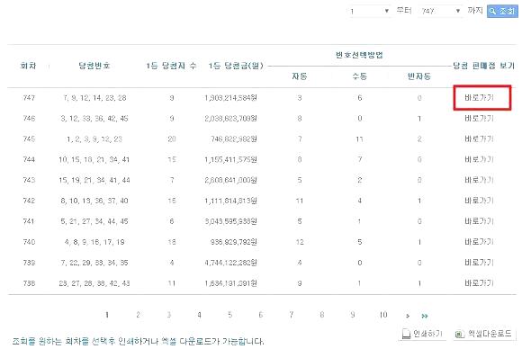Open 바로가기 link for round 741
This screenshot has height=349, width=522.
(x=479, y=221)
